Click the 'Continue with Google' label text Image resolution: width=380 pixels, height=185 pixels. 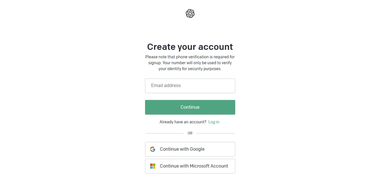point(182,149)
